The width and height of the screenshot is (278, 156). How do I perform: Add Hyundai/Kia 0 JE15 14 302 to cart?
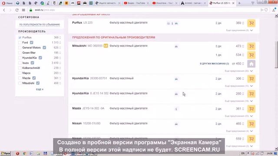coord(251,94)
